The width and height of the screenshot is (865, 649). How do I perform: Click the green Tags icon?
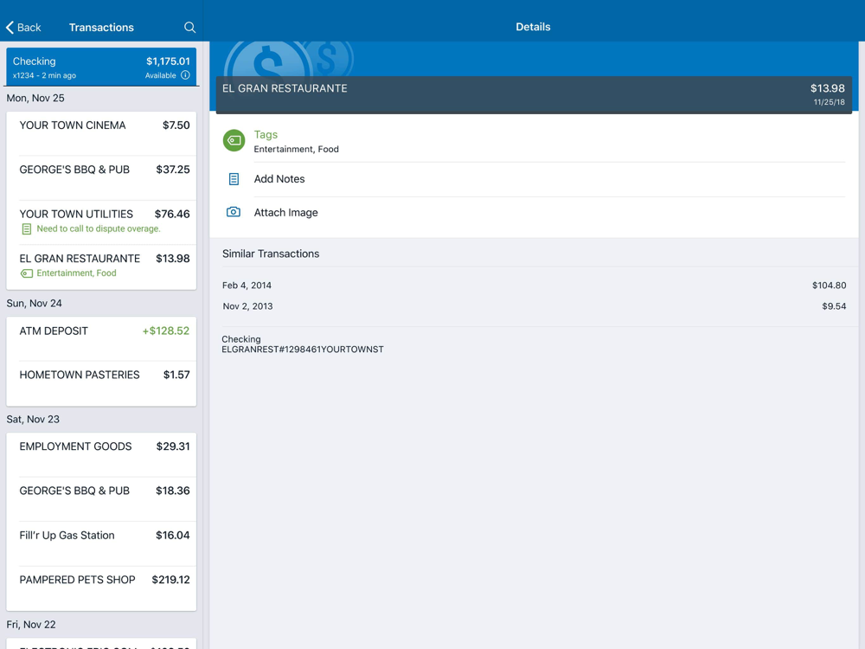coord(234,140)
